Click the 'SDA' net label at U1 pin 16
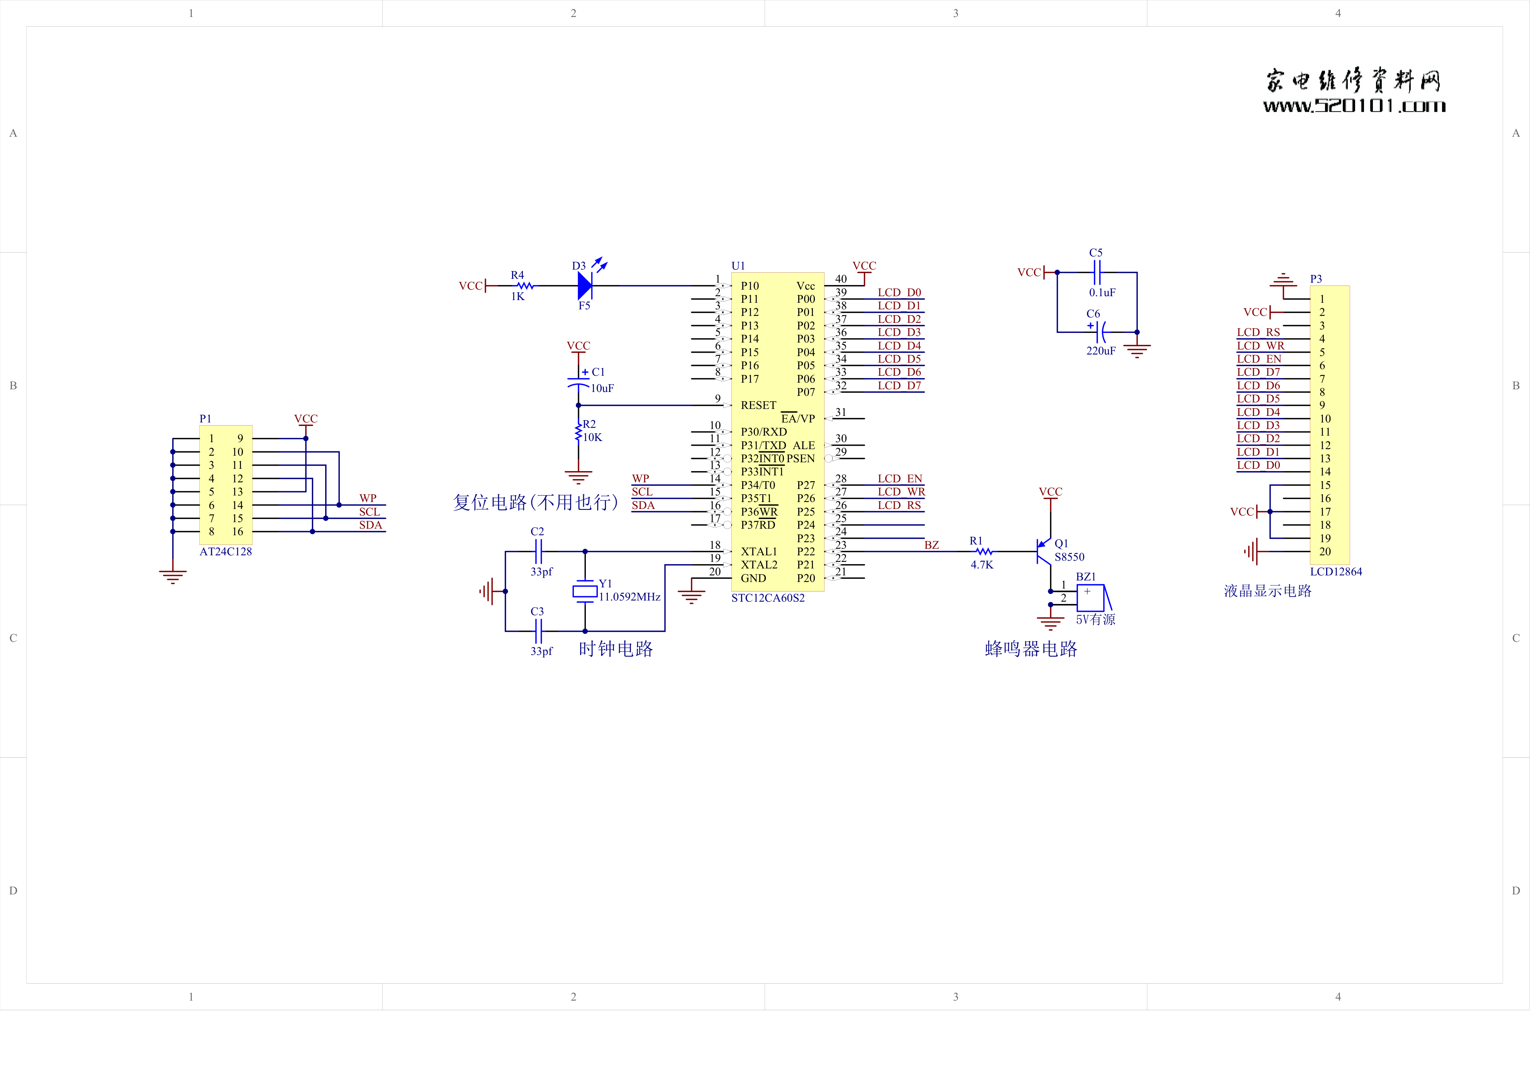1532x1084 pixels. point(643,505)
